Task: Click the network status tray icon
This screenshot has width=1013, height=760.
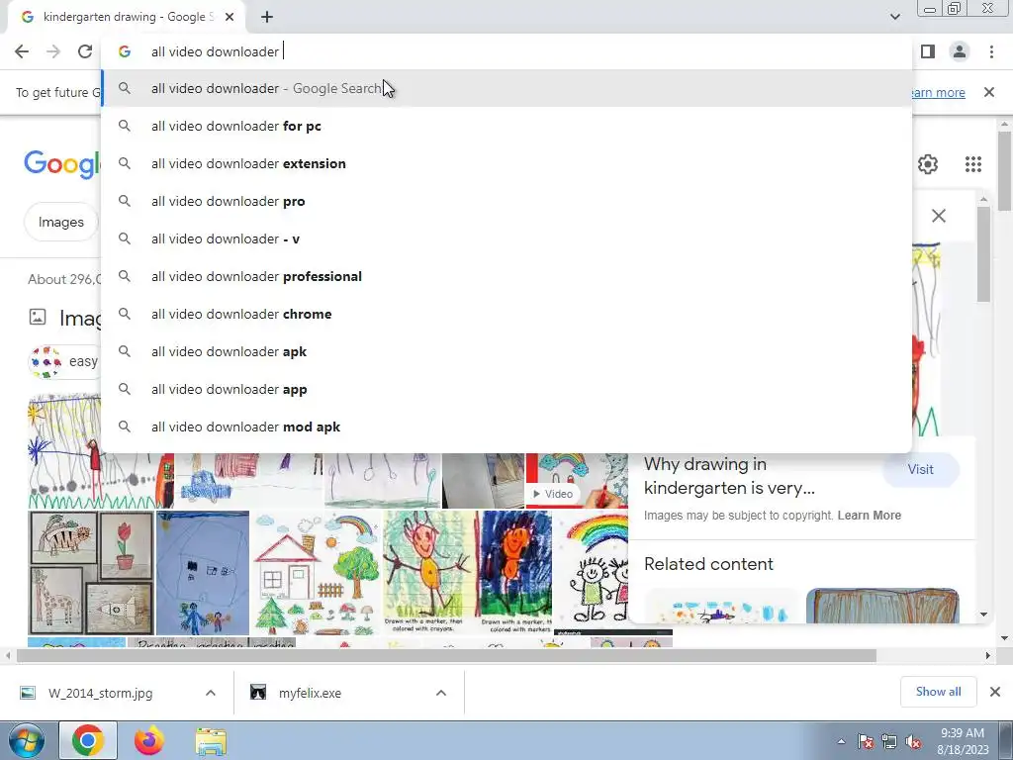Action: (889, 741)
